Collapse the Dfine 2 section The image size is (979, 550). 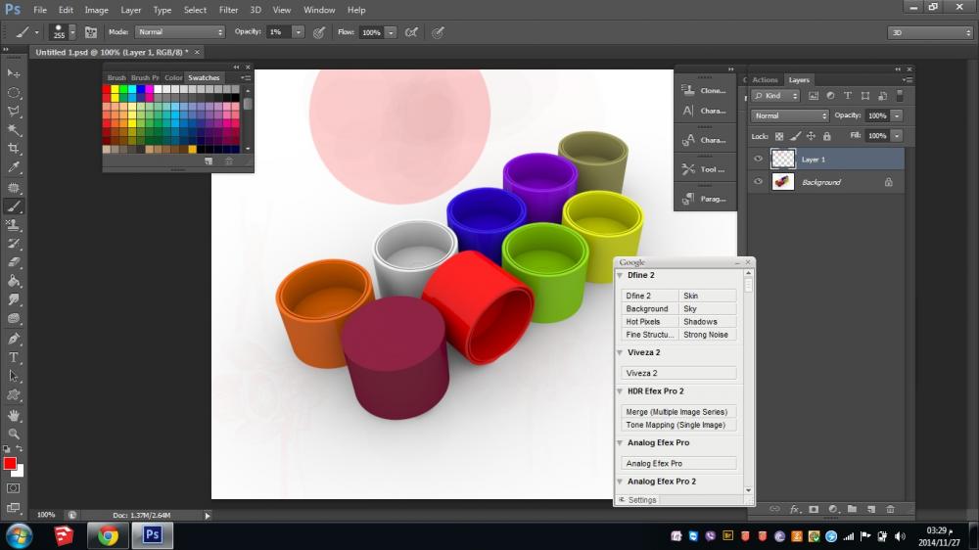tap(620, 276)
